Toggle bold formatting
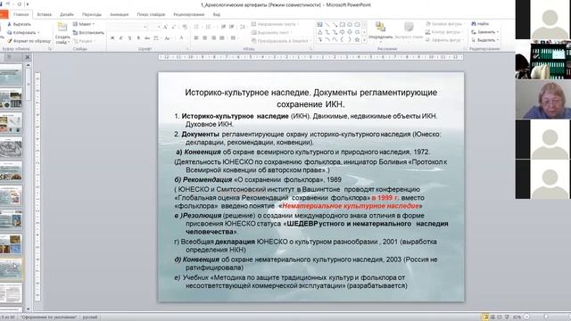Screen dimensions: 571x321 (x=112, y=37)
